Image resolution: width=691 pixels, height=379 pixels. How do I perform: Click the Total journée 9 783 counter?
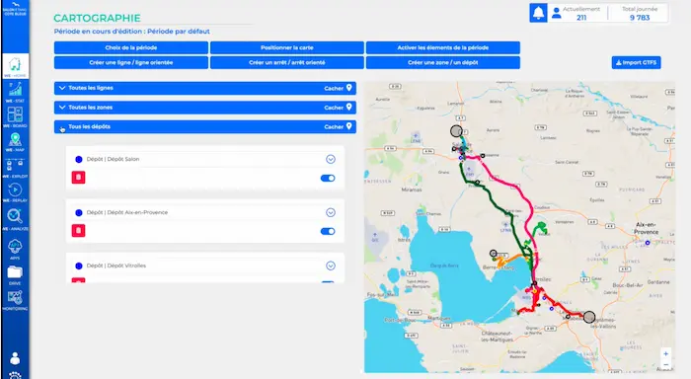coord(640,13)
